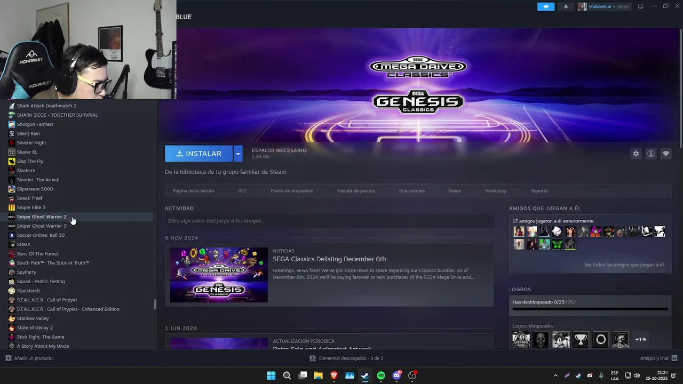Select Shotgun Farmers in library list
The width and height of the screenshot is (683, 384).
[x=35, y=124]
